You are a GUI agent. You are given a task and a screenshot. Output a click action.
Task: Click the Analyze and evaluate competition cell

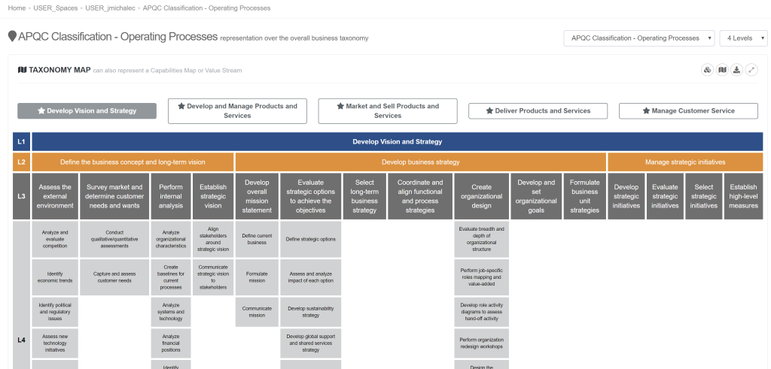55,240
